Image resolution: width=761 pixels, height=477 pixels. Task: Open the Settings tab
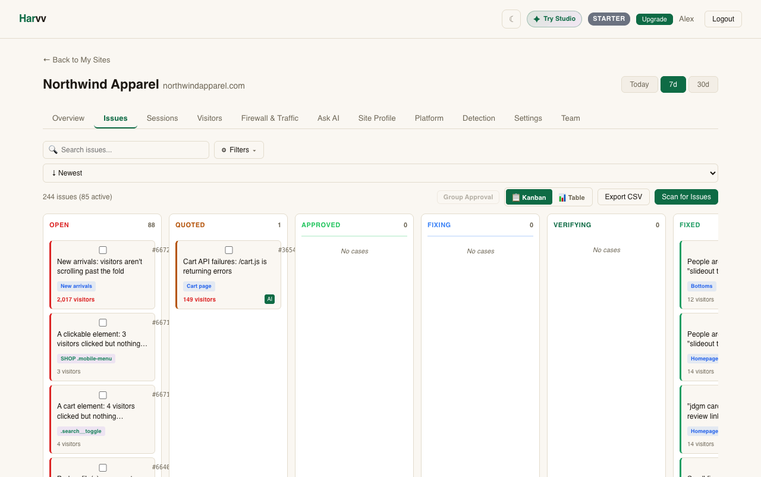pyautogui.click(x=528, y=118)
